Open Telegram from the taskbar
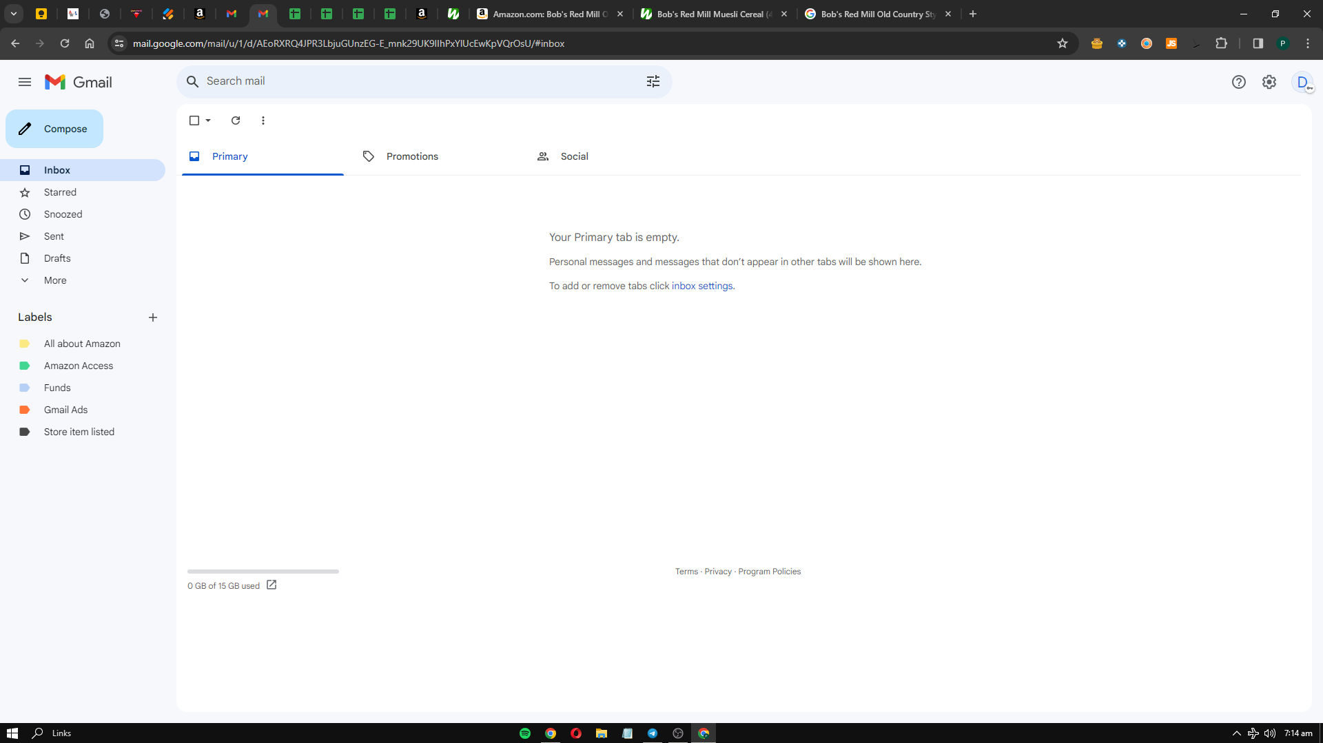 coord(653,733)
